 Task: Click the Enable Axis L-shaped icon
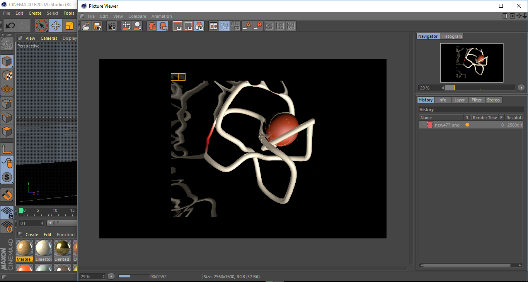[7, 149]
